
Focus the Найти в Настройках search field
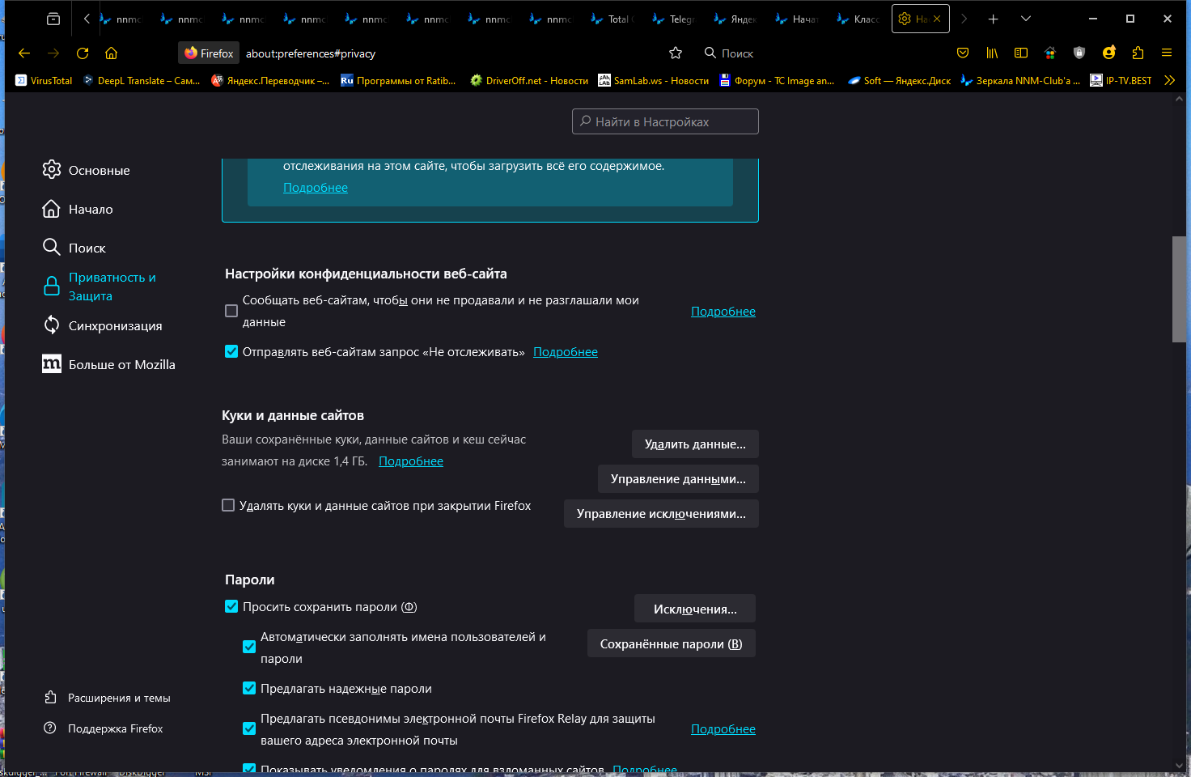665,121
